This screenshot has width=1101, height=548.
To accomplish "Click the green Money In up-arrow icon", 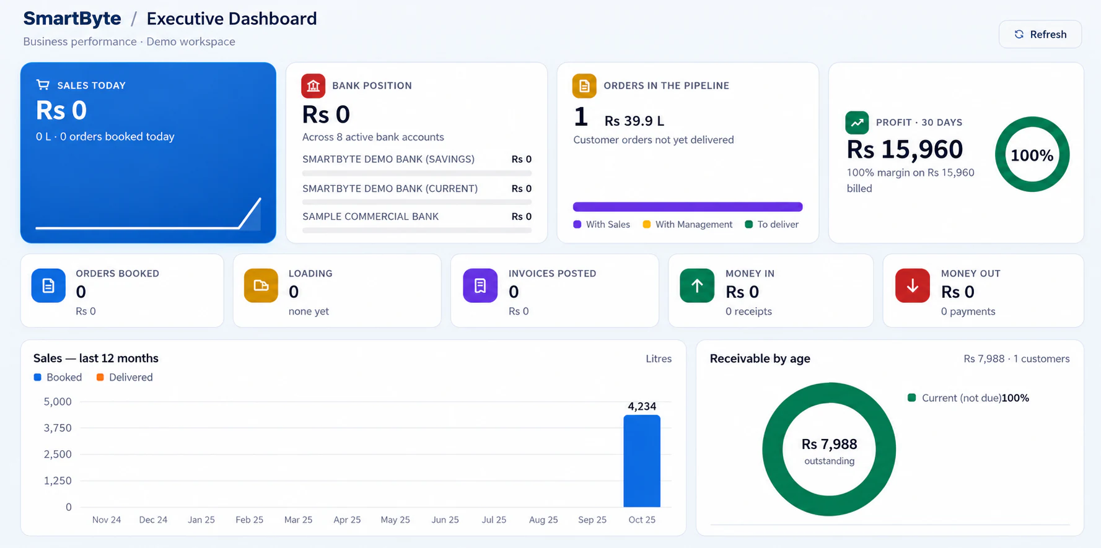I will [697, 285].
